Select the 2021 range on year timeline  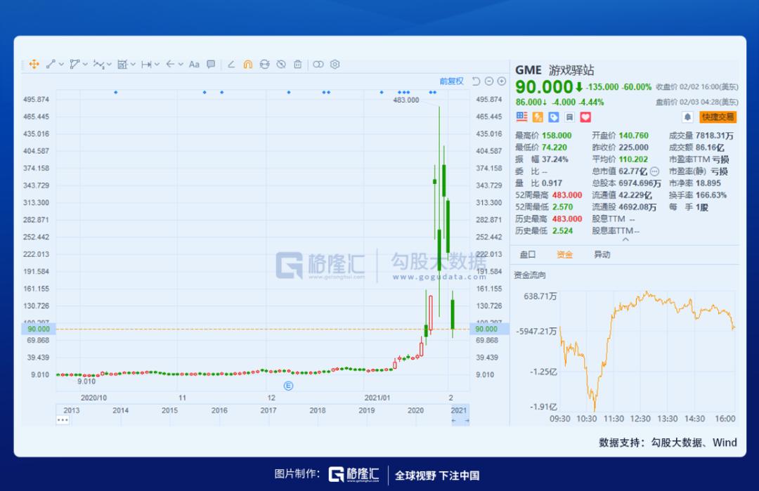[x=460, y=414]
